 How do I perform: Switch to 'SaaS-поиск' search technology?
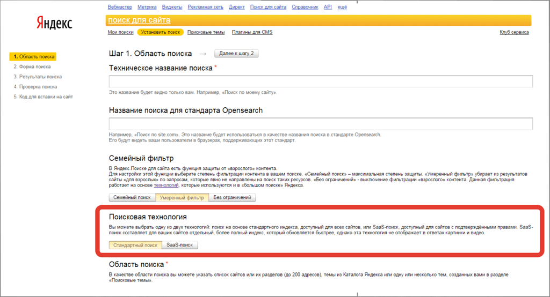click(x=180, y=245)
